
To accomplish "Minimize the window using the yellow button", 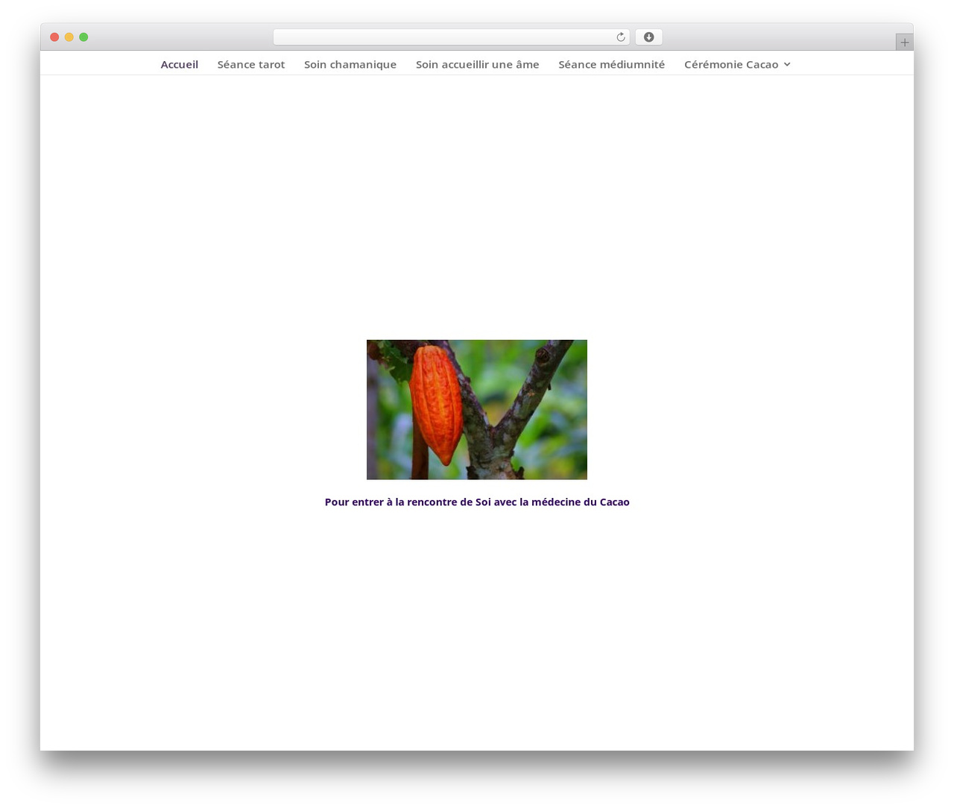I will pos(69,37).
